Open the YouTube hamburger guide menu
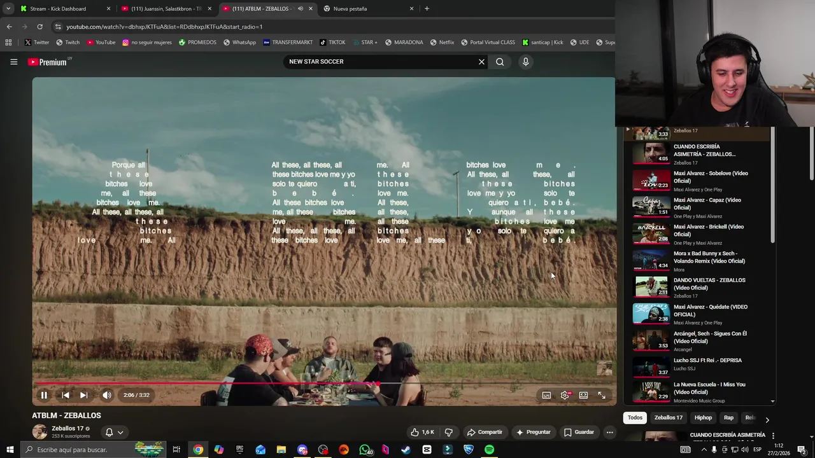Image resolution: width=815 pixels, height=458 pixels. point(13,62)
